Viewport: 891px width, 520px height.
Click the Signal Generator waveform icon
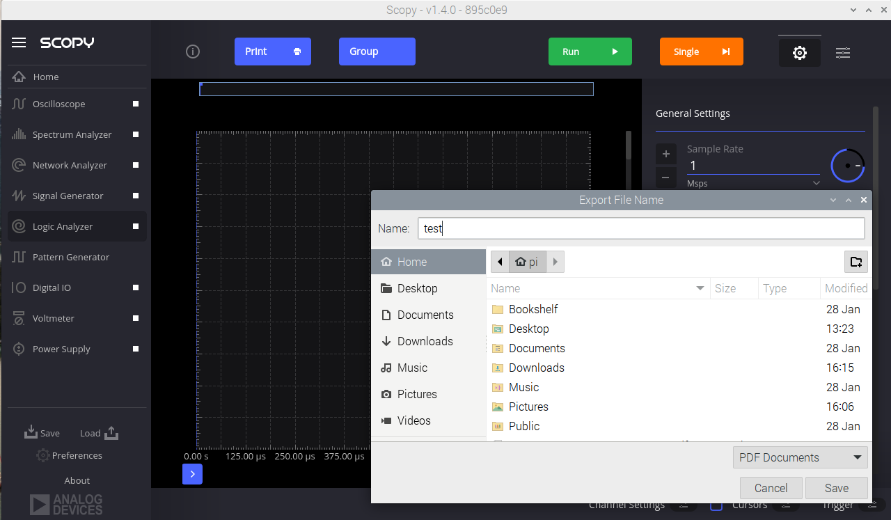point(19,196)
